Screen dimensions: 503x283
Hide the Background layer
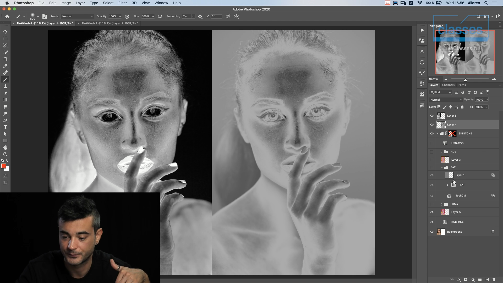(x=432, y=232)
